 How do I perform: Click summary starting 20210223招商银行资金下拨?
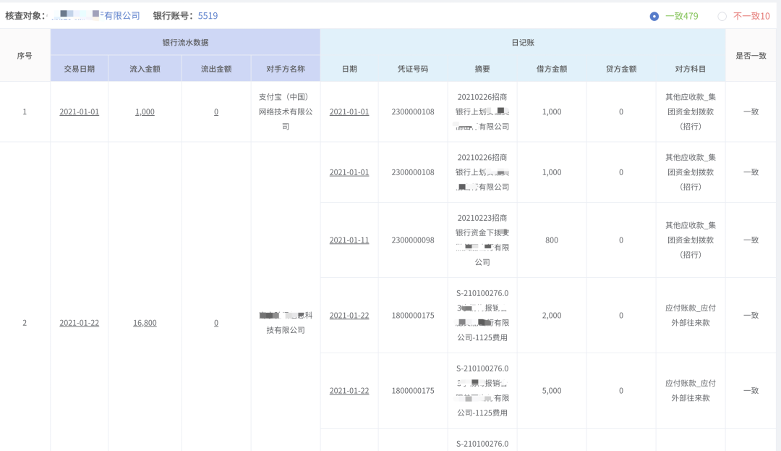pos(482,240)
